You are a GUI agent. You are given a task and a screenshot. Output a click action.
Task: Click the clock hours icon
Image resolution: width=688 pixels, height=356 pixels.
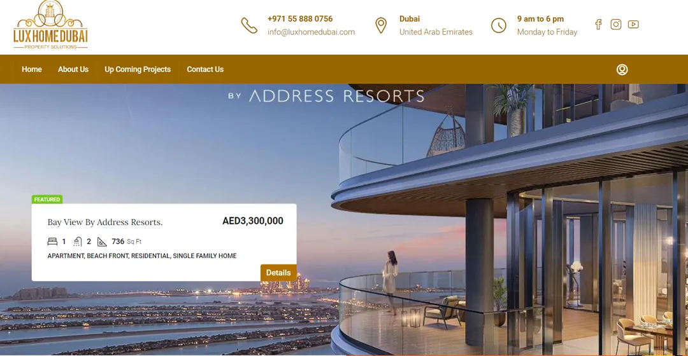[498, 25]
